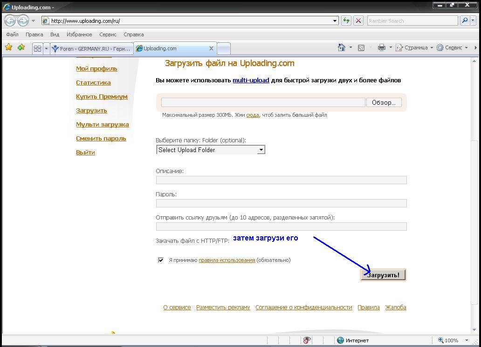Stop loading with the red X icon
The height and width of the screenshot is (347, 481).
[x=358, y=21]
